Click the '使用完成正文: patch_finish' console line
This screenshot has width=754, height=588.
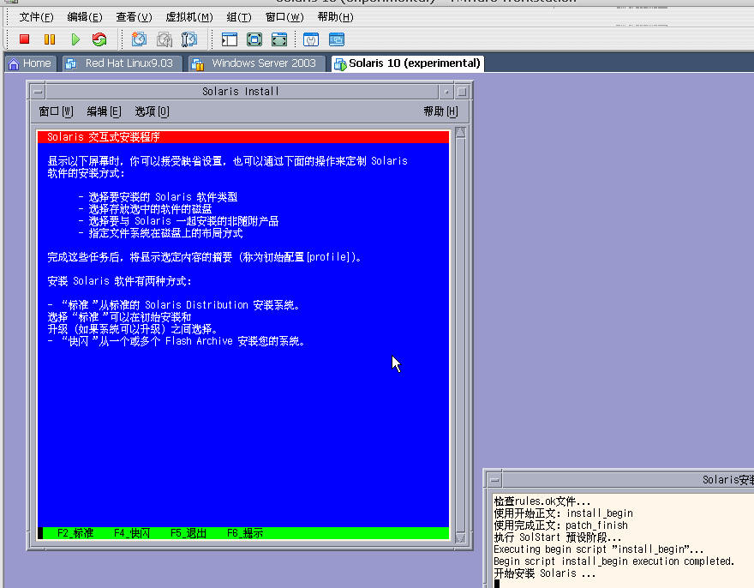pyautogui.click(x=560, y=525)
